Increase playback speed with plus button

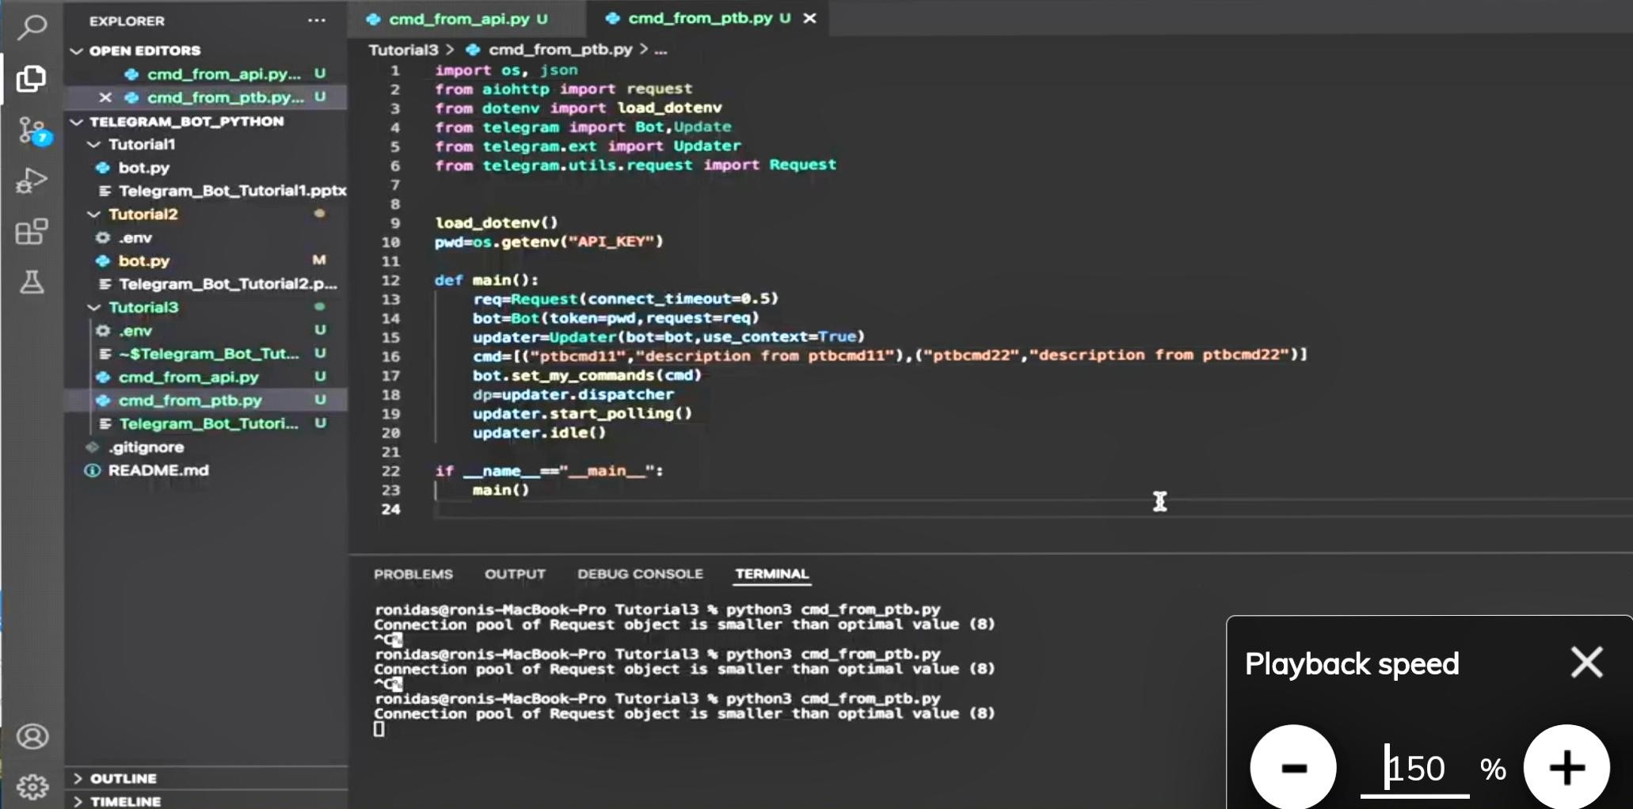tap(1566, 767)
